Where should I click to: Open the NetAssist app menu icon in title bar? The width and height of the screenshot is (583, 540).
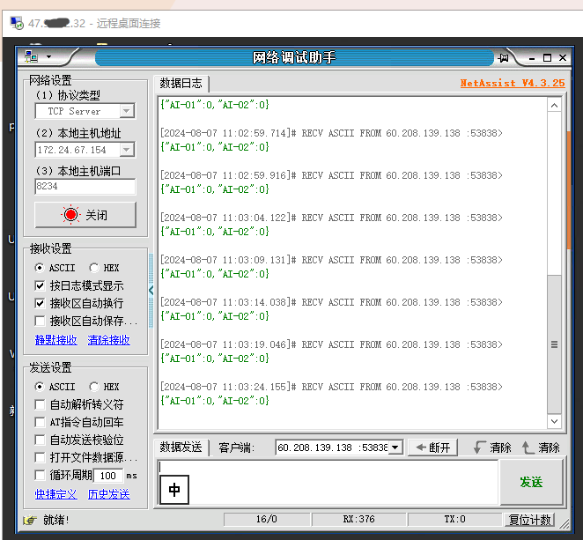(x=33, y=57)
